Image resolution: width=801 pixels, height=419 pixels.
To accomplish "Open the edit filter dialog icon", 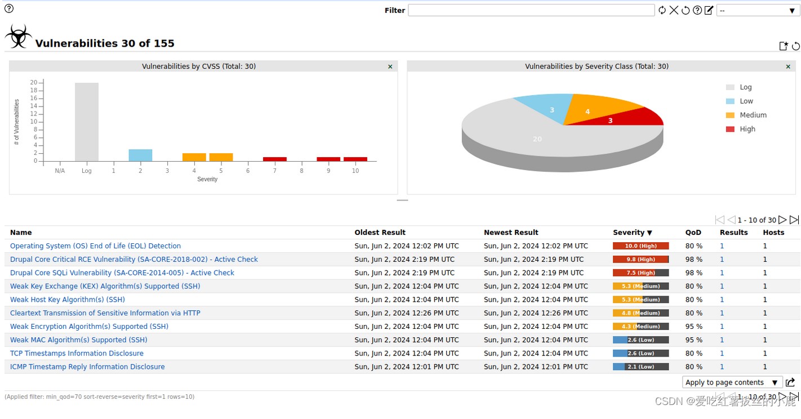I will click(x=709, y=10).
